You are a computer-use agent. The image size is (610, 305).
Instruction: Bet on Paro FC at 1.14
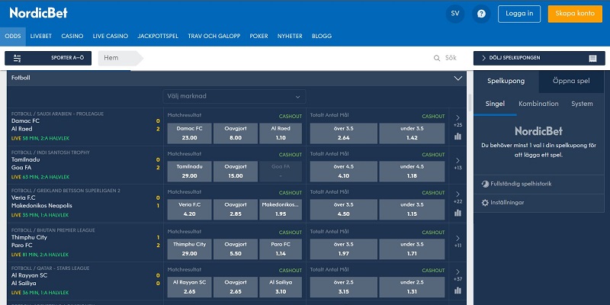[281, 249]
